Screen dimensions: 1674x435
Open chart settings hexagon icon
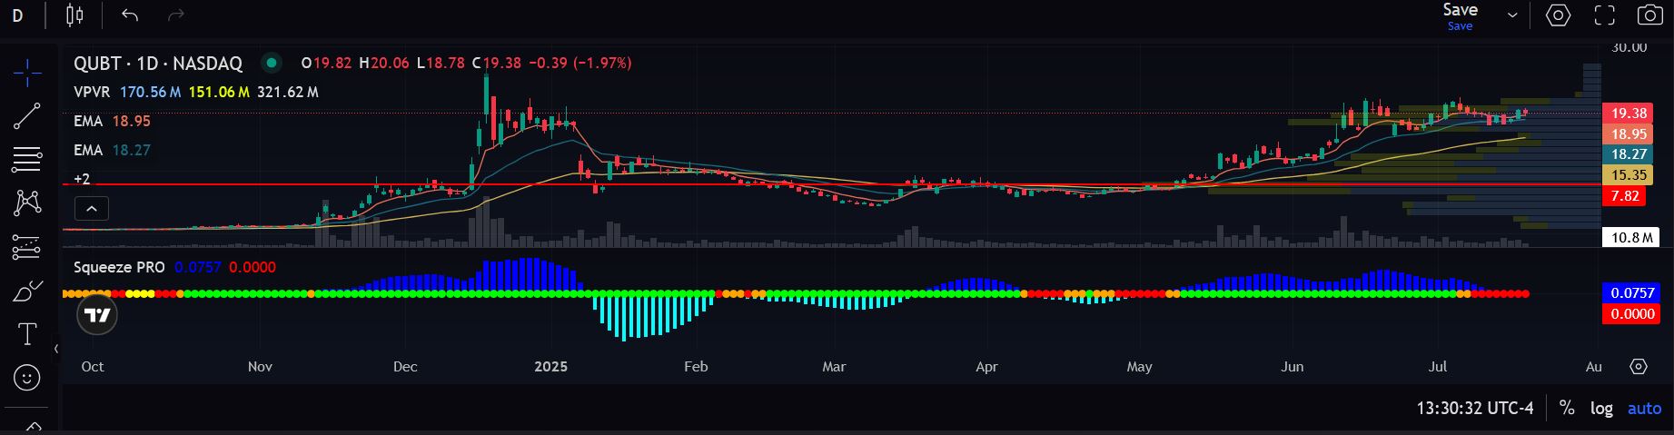click(x=1559, y=15)
